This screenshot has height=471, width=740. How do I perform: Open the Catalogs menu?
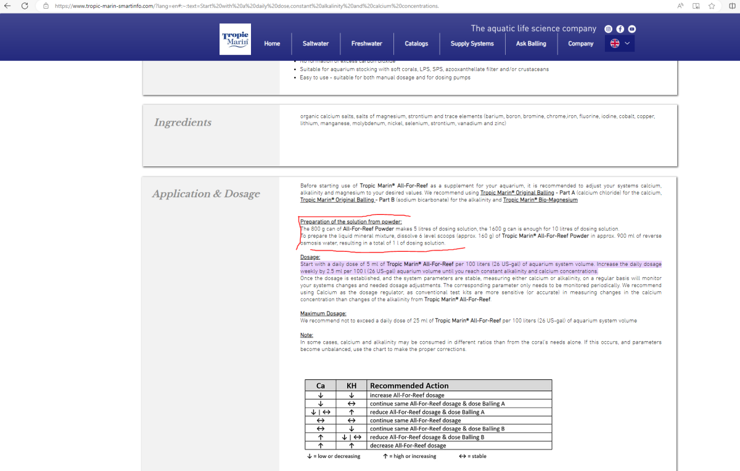(416, 44)
